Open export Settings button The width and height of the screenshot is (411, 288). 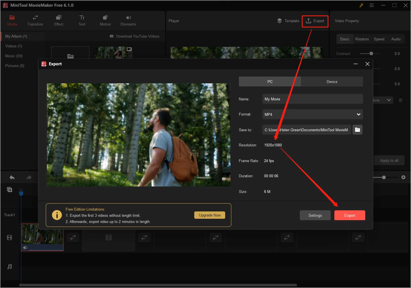click(x=315, y=215)
